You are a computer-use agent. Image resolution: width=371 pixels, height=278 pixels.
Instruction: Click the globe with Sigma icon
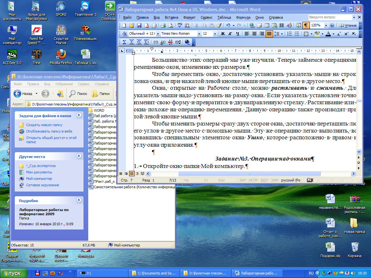click(187, 42)
